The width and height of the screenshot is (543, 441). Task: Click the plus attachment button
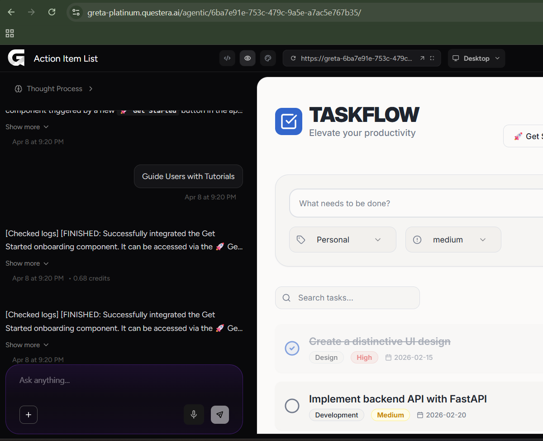click(x=29, y=415)
